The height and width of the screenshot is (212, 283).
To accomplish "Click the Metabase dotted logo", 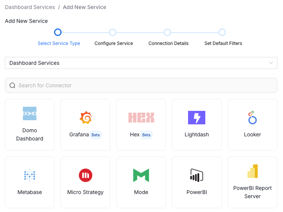I will [x=30, y=175].
